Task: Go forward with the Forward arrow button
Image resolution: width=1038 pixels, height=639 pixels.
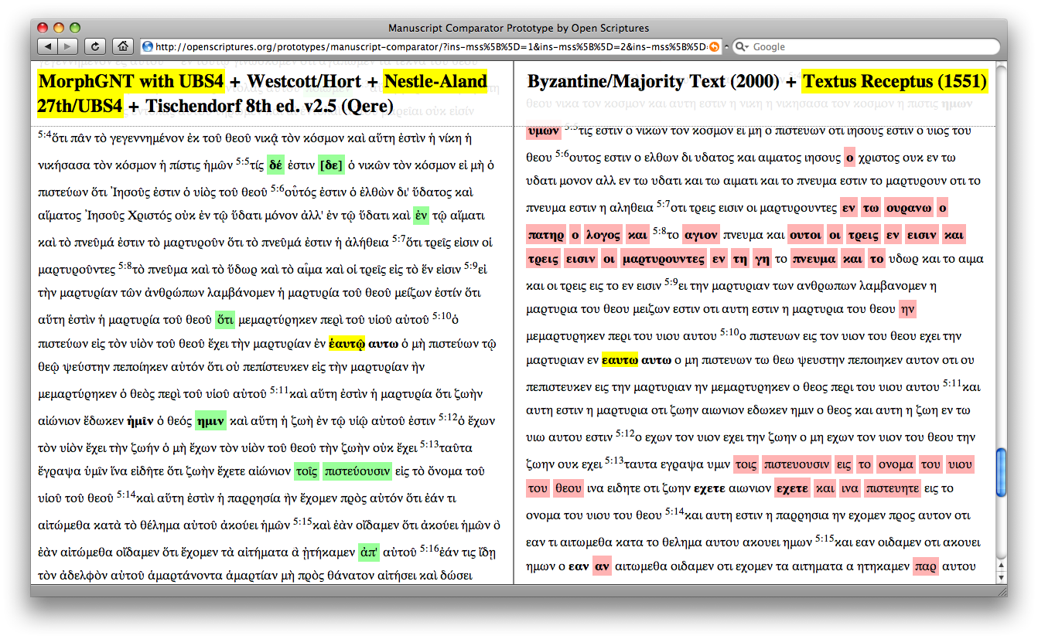Action: pyautogui.click(x=68, y=46)
